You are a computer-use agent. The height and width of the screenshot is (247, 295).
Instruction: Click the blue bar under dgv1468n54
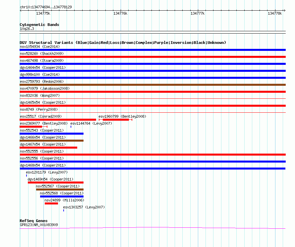152,169
